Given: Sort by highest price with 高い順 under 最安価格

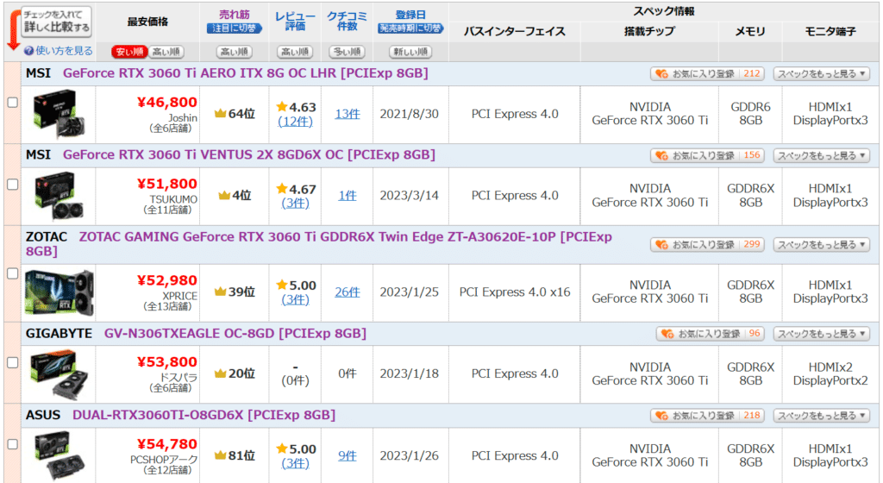Looking at the screenshot, I should pyautogui.click(x=166, y=52).
